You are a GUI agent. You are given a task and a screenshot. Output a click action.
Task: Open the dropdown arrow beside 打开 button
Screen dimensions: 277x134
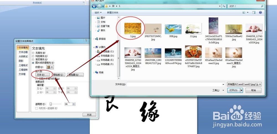point(242,90)
